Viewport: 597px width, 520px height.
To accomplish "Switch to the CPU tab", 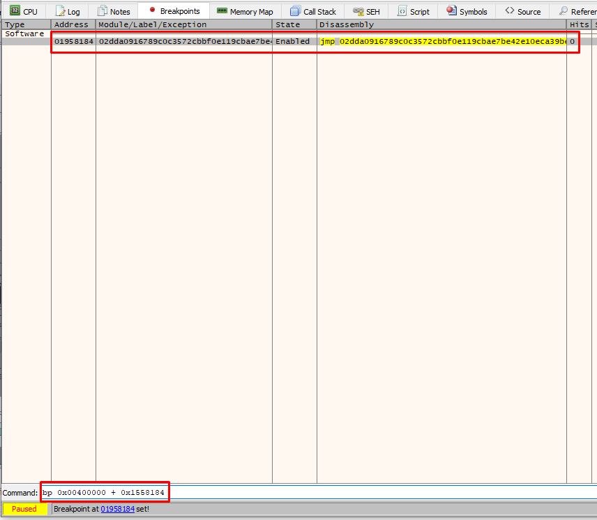I will click(x=24, y=11).
